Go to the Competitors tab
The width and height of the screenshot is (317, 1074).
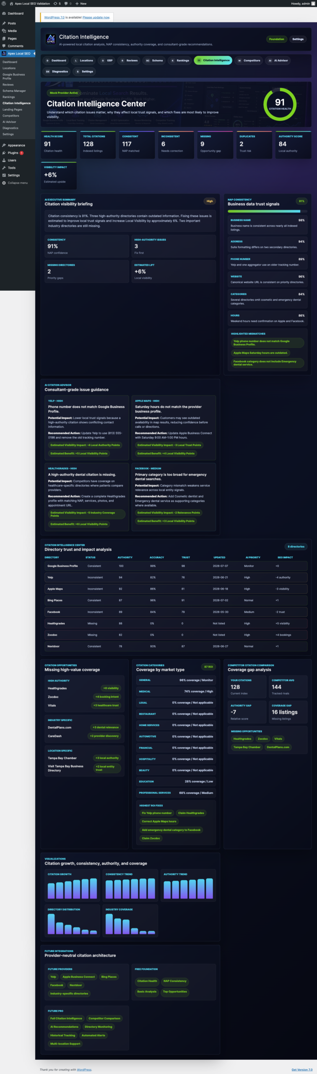click(249, 60)
